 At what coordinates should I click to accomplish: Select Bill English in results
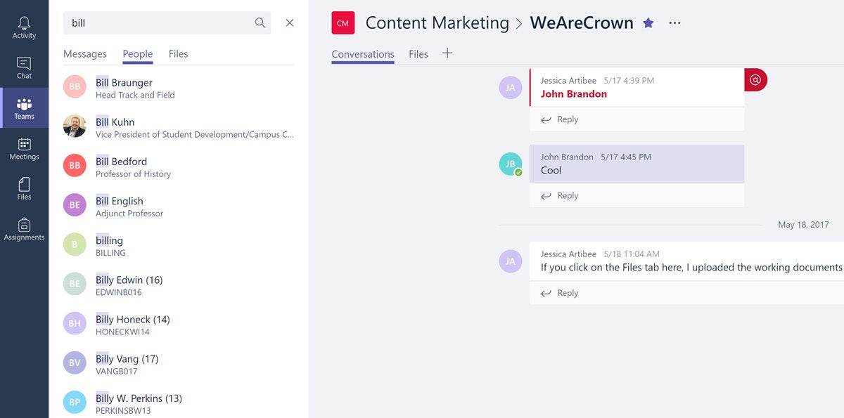(x=179, y=206)
